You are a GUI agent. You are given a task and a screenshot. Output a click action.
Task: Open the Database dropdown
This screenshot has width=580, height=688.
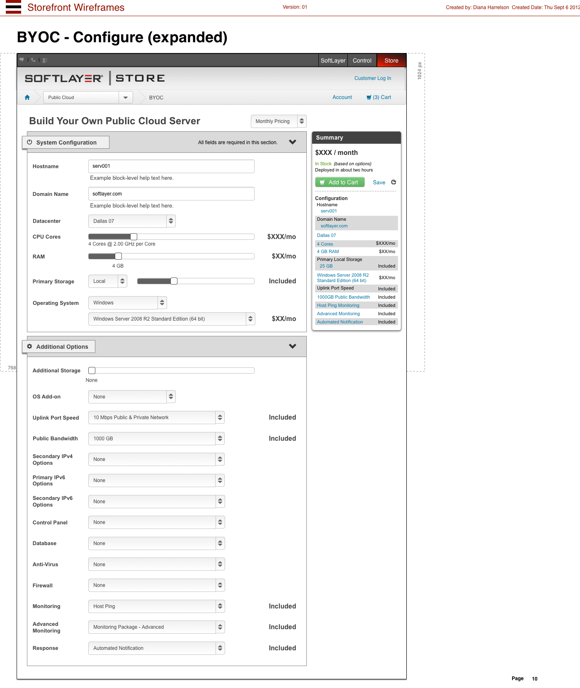coord(156,543)
